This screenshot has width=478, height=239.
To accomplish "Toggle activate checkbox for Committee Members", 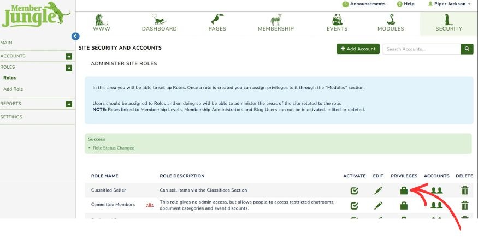I will coord(354,205).
